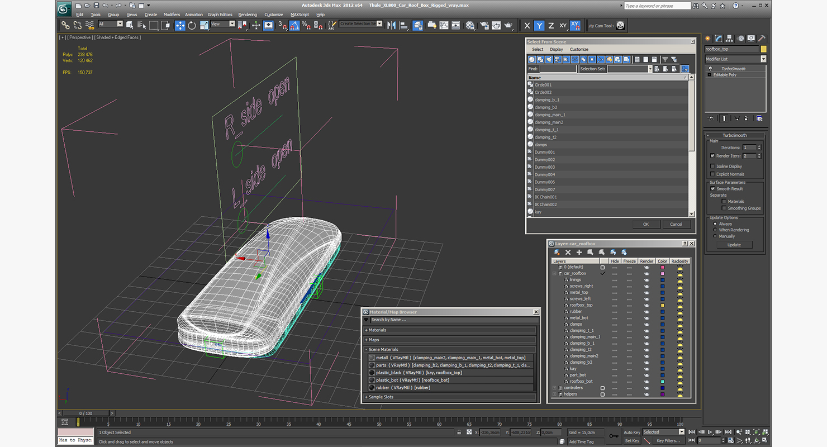Click the Mirror tool icon

(391, 25)
